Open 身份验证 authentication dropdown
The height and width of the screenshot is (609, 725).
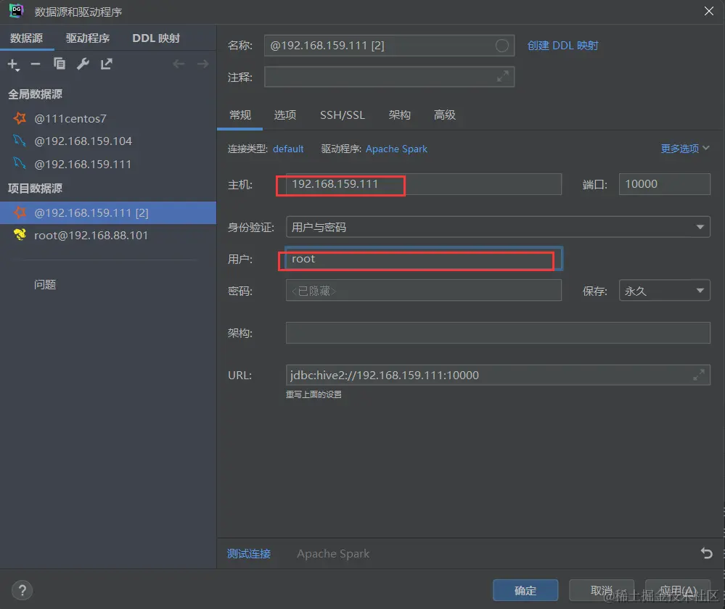[x=498, y=227]
